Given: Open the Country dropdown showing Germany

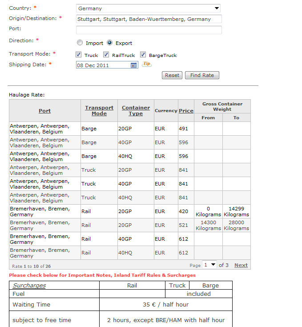Looking at the screenshot, I should tap(148, 8).
